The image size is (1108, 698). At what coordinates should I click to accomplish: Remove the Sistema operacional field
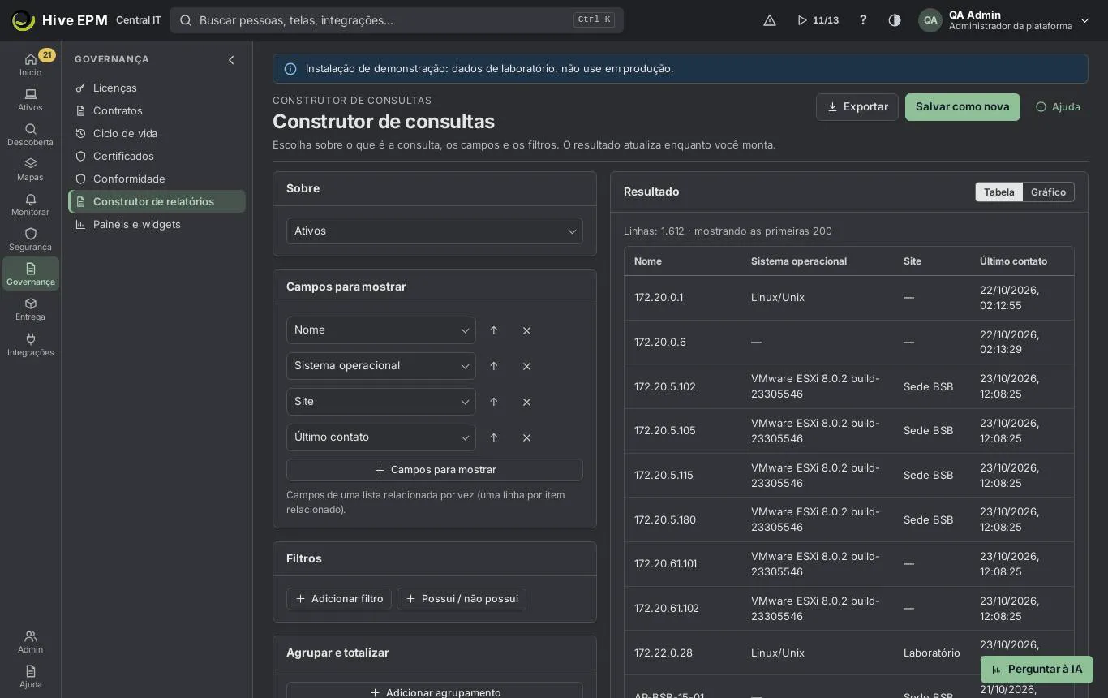[x=526, y=366]
